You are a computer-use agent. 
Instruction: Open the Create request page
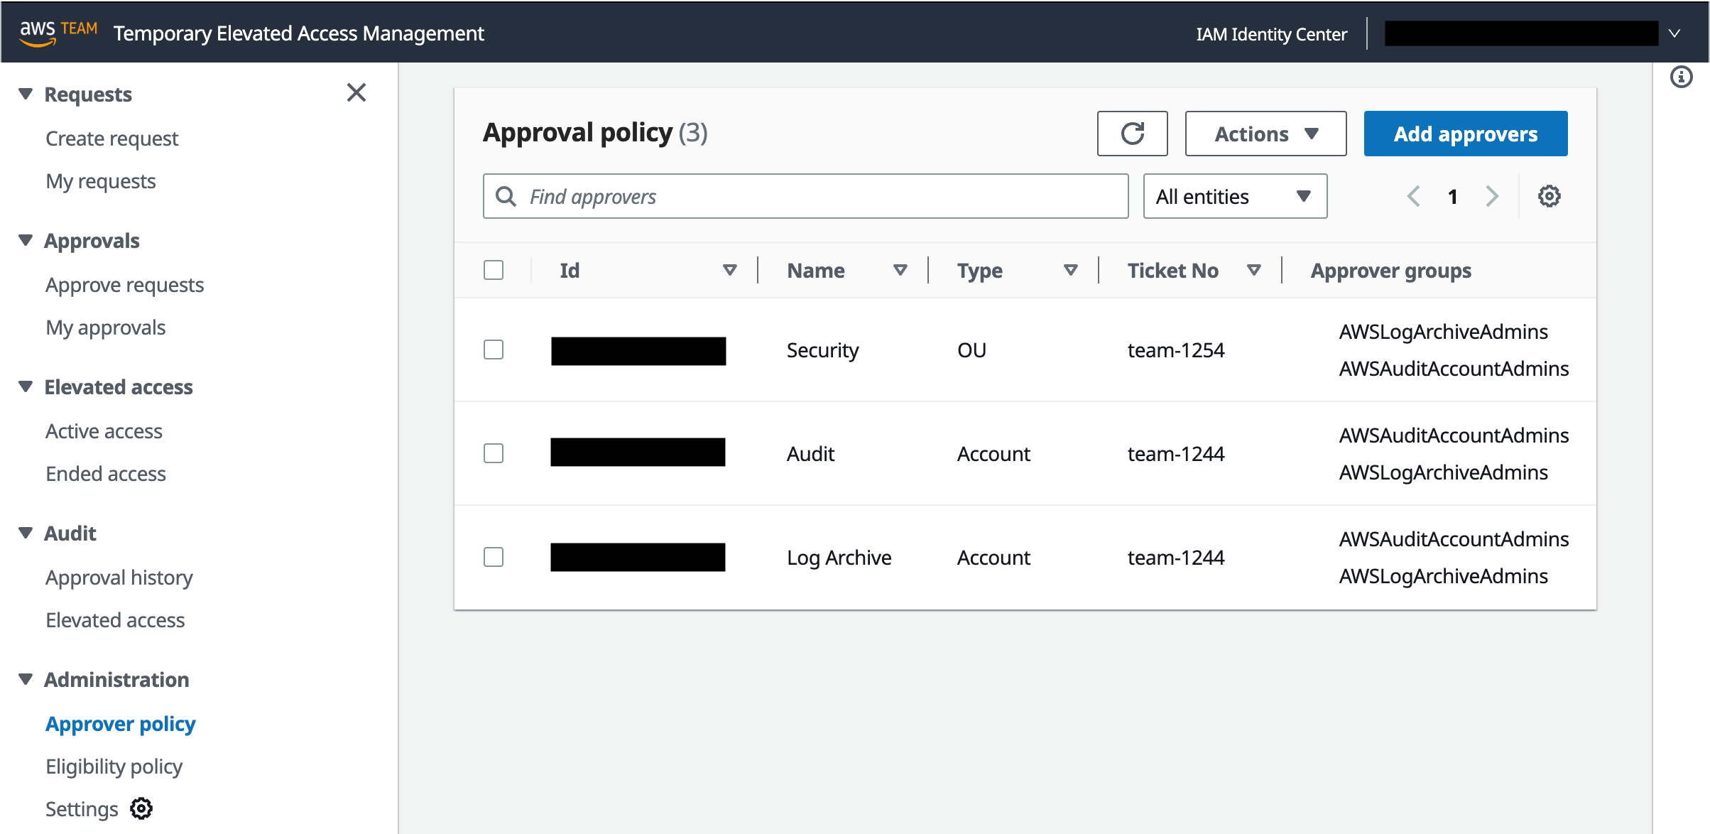click(x=111, y=138)
